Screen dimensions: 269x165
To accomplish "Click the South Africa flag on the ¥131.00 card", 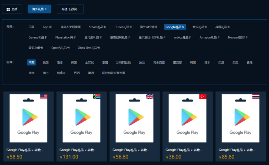I will point(97,97).
